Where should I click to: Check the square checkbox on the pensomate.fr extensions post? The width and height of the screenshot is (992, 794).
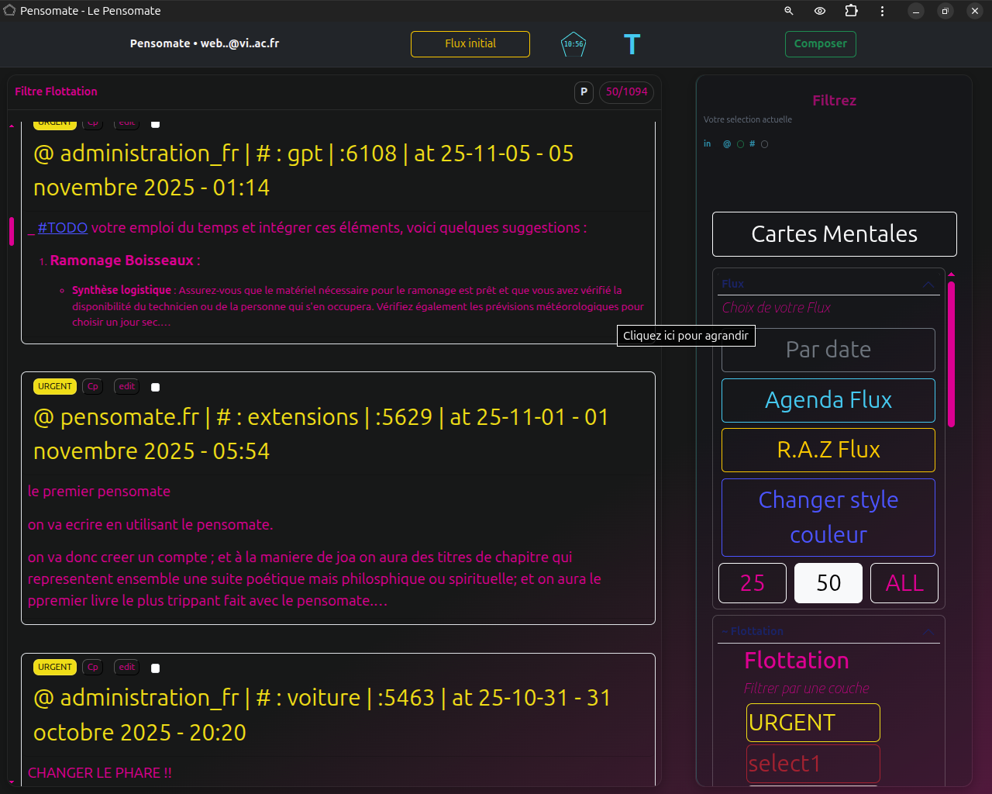point(155,385)
